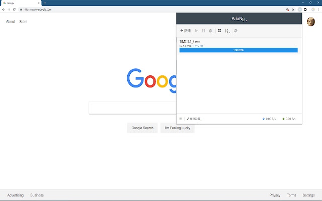Click the address bar showing https://www.google.com
The width and height of the screenshot is (322, 201).
[x=152, y=10]
